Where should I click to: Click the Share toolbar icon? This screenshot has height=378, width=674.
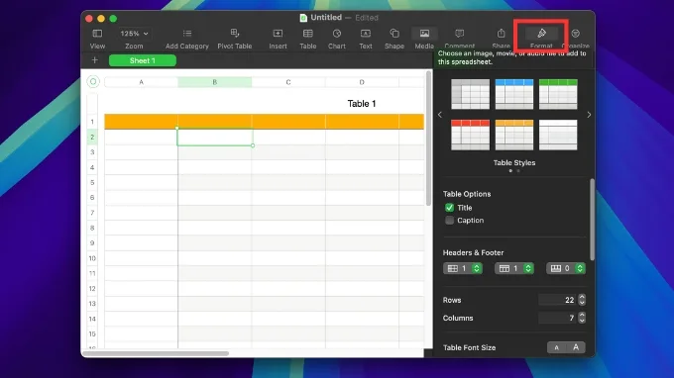tap(501, 34)
